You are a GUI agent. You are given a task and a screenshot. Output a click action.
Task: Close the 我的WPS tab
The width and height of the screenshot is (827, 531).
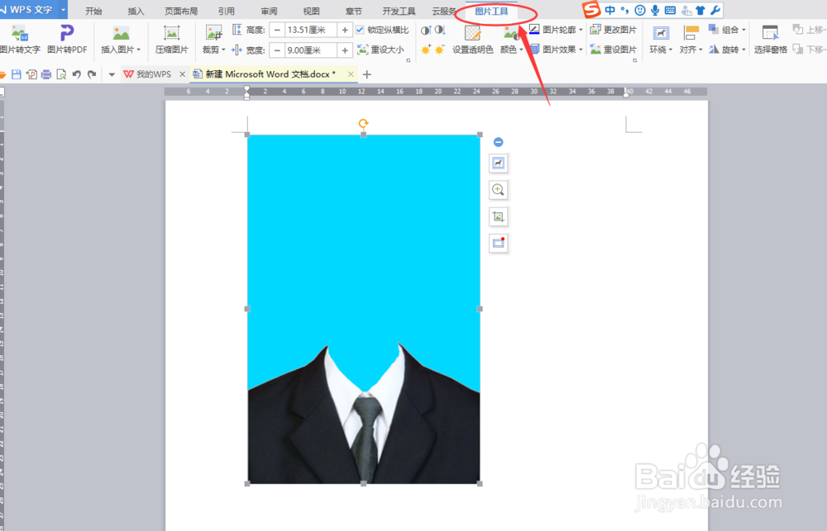pyautogui.click(x=183, y=74)
